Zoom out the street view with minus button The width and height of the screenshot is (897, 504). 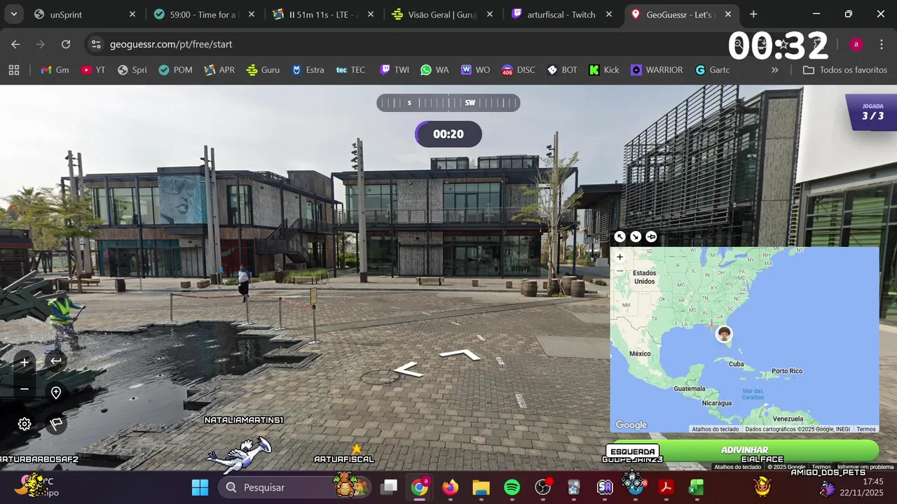click(25, 389)
